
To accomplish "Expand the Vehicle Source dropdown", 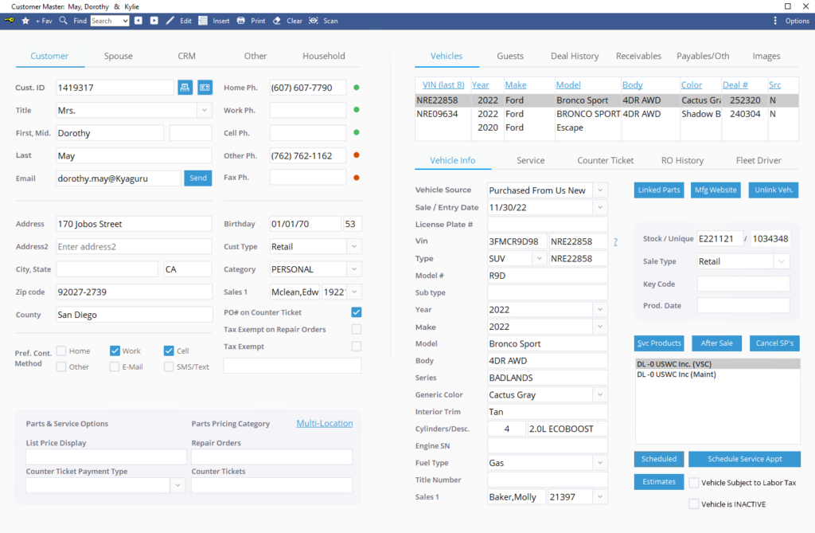I will tap(599, 190).
